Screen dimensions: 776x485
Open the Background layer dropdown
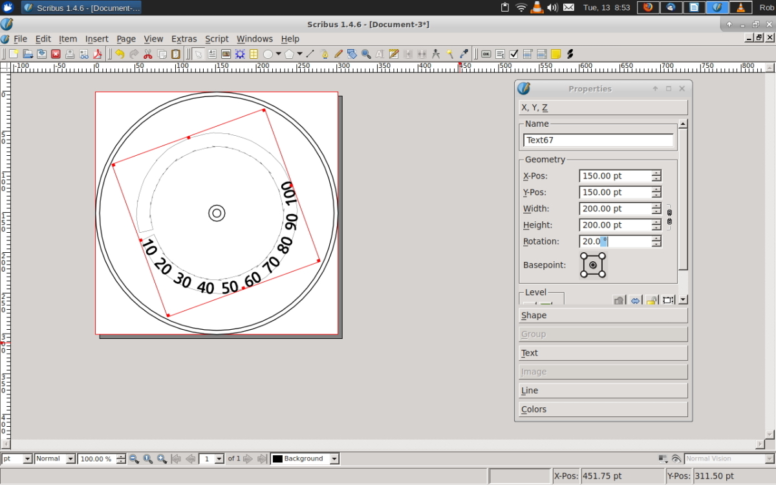[x=334, y=458]
